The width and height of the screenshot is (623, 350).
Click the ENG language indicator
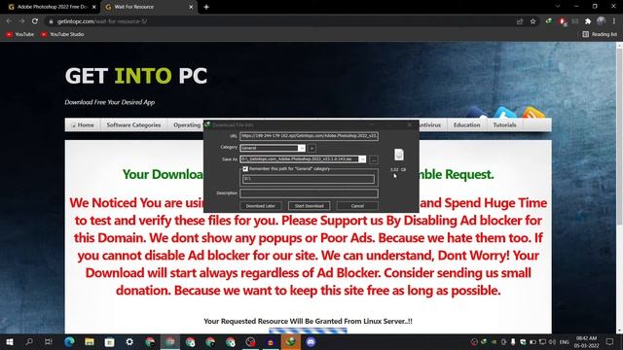coord(565,342)
